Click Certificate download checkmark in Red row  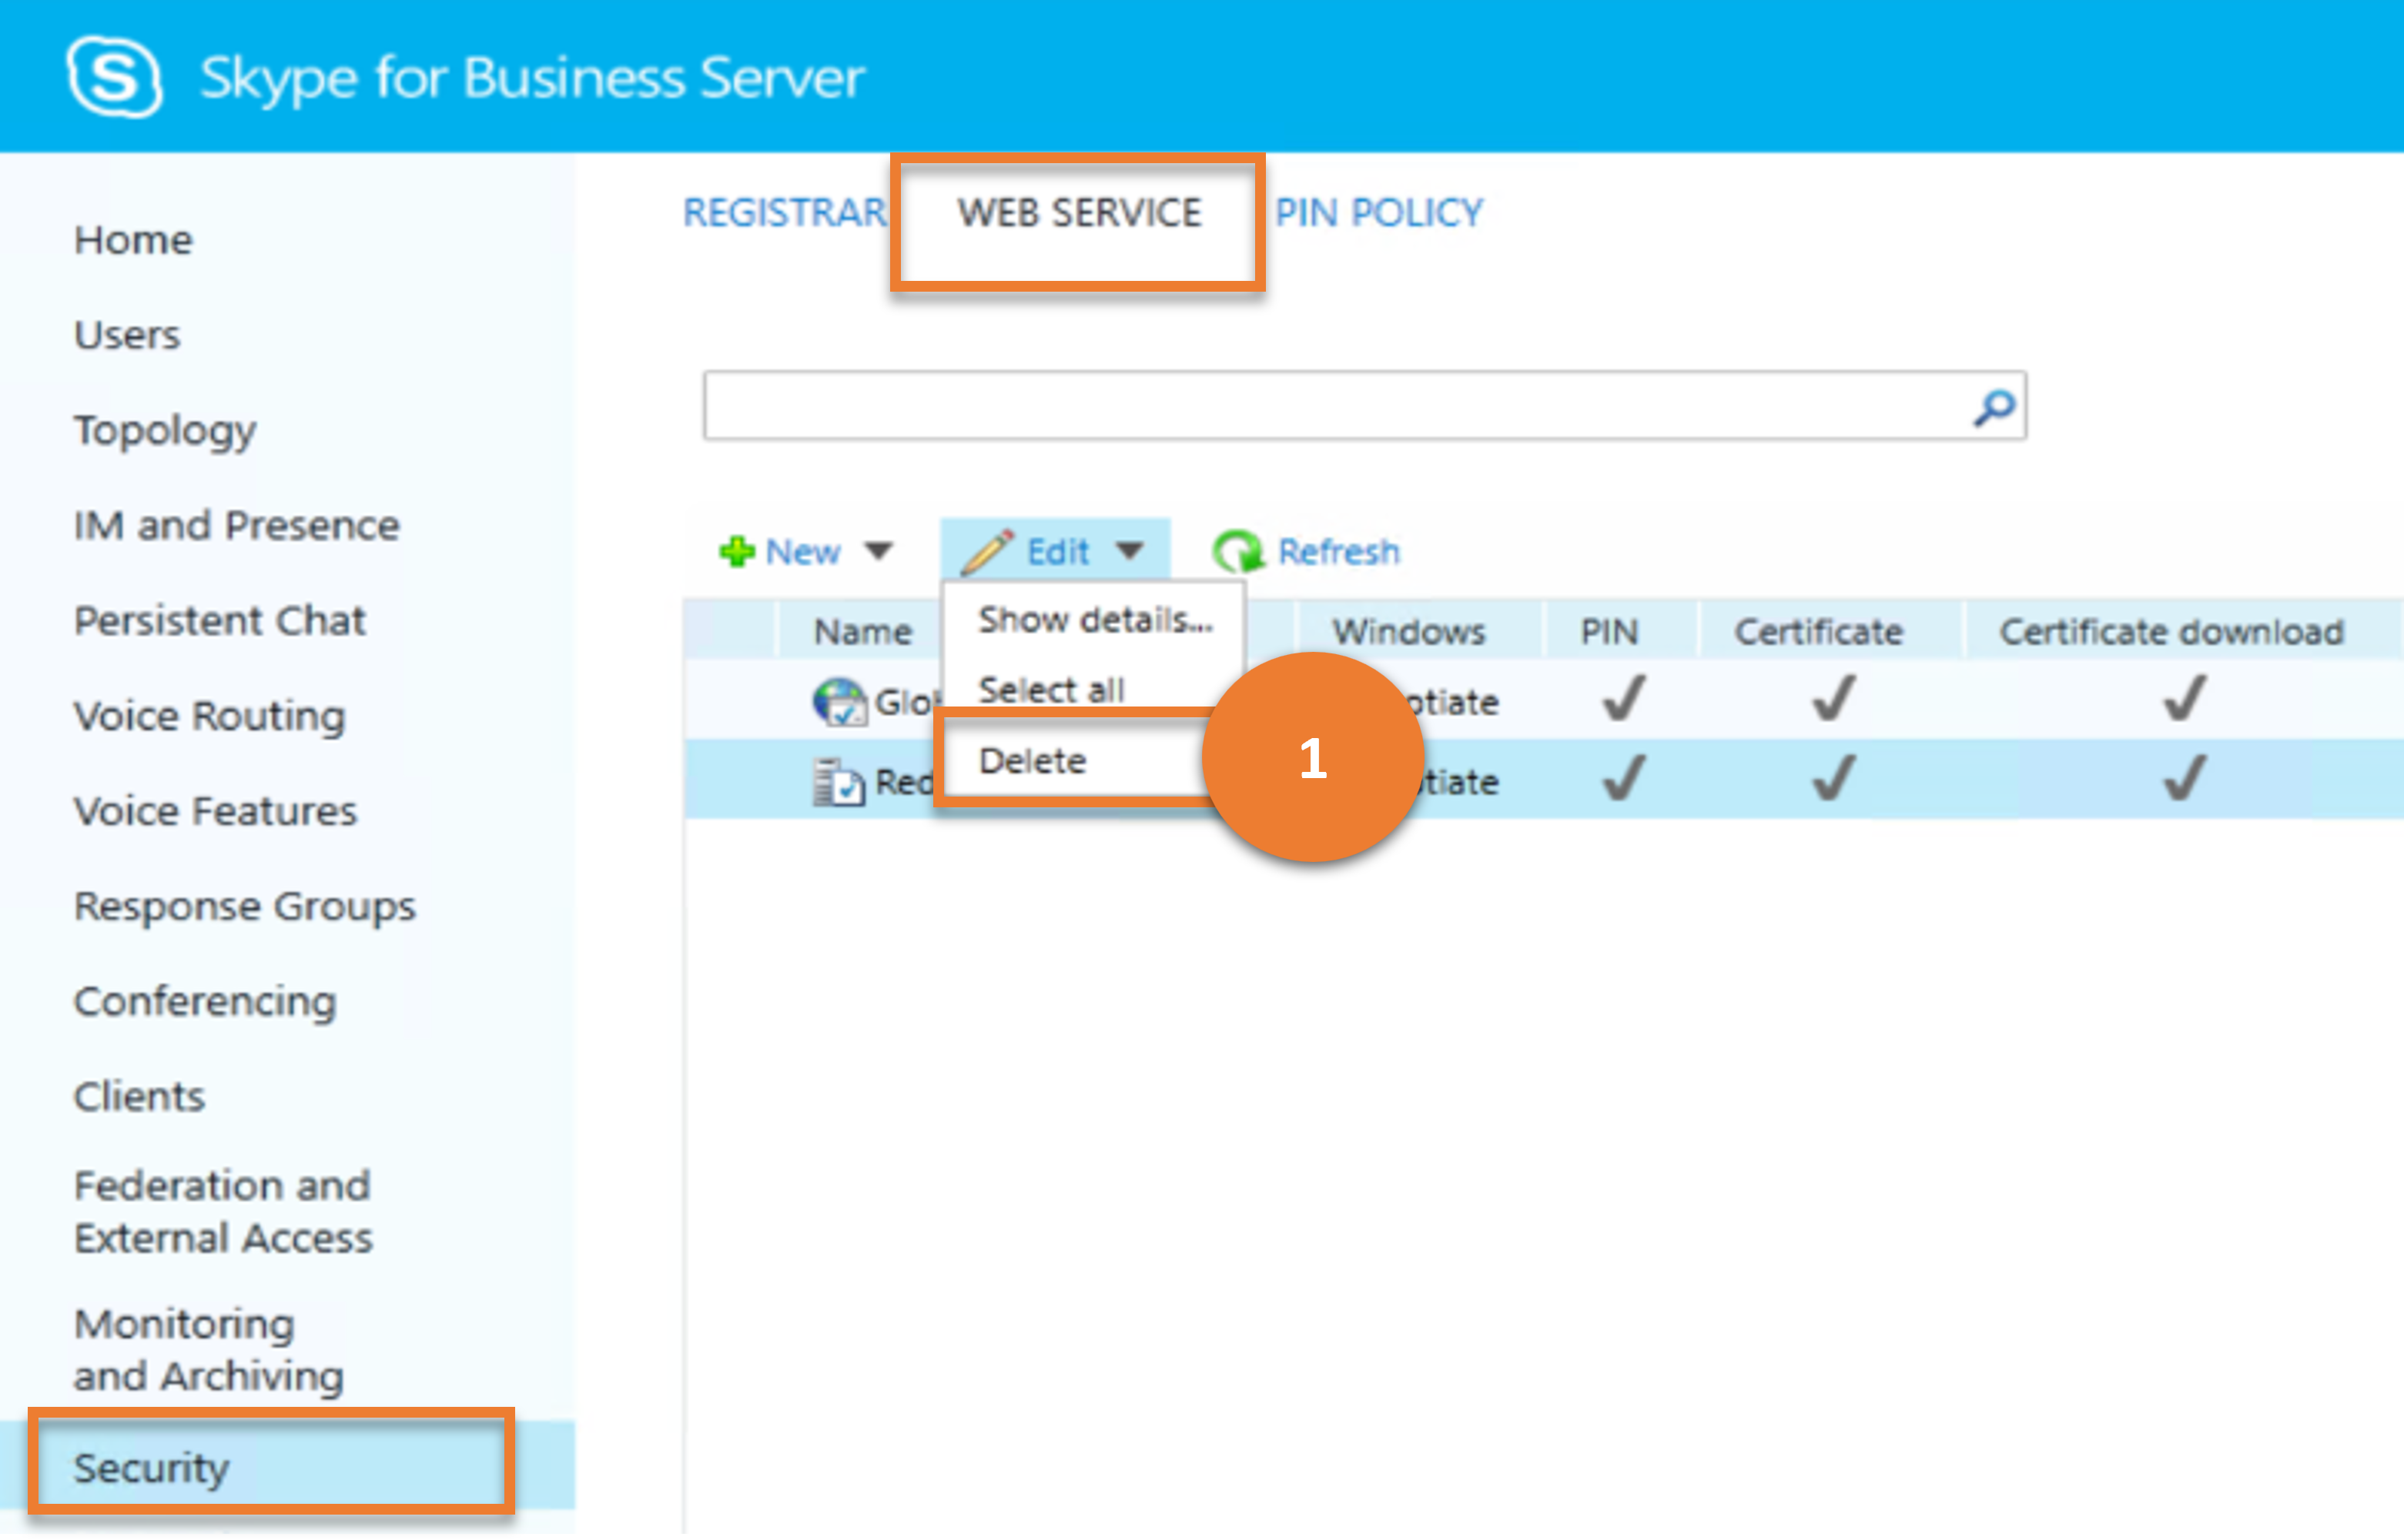click(2183, 779)
